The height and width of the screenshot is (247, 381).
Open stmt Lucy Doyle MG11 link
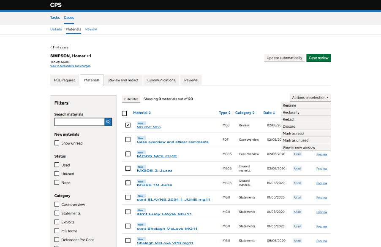coord(164,214)
